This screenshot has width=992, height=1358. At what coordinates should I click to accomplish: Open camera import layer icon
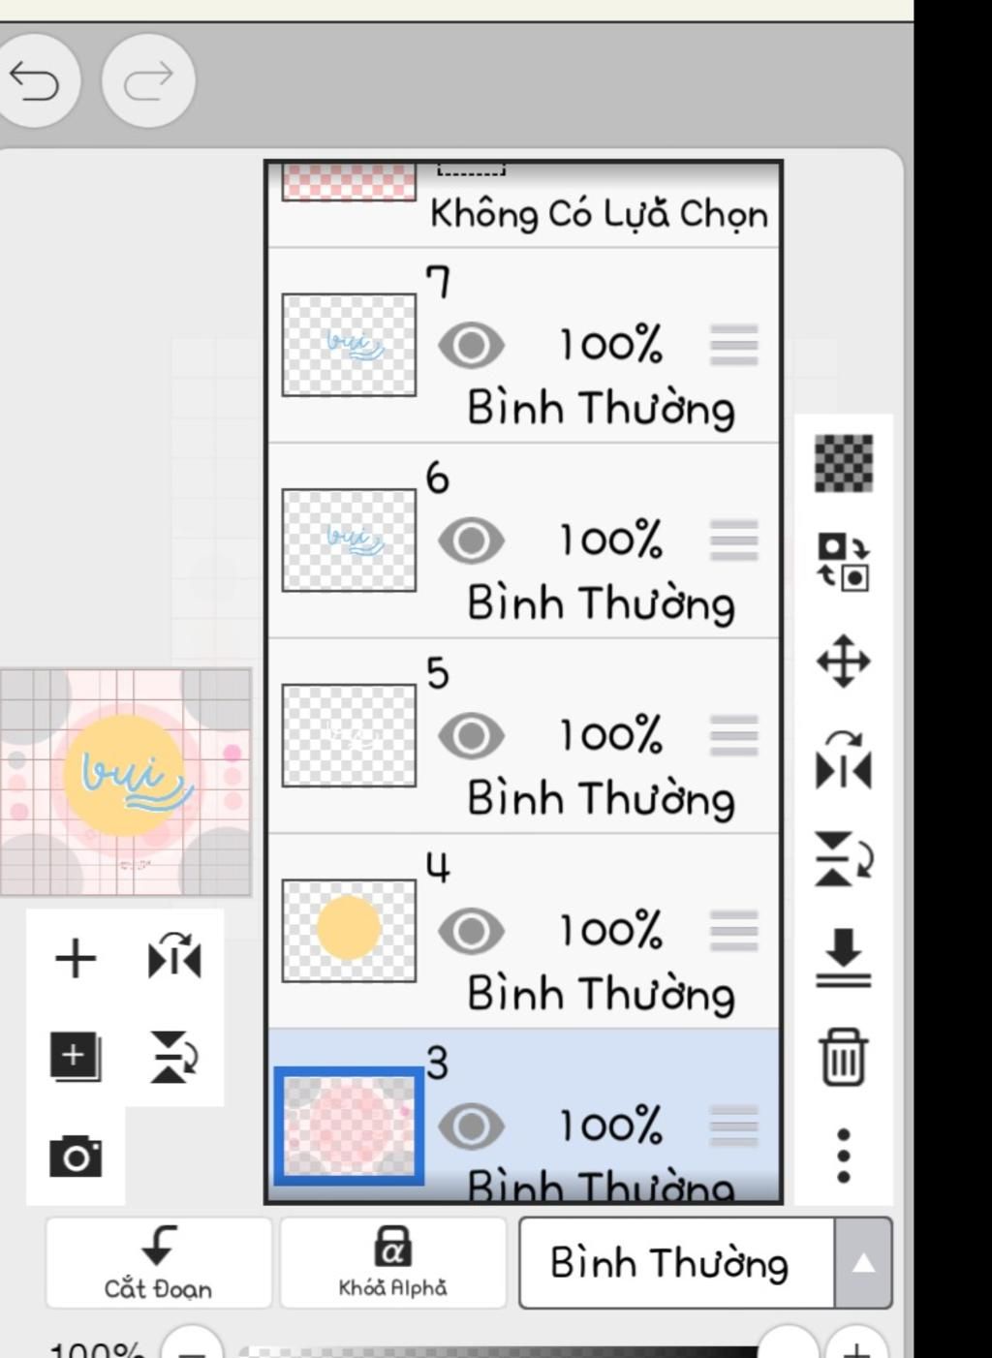click(x=76, y=1157)
